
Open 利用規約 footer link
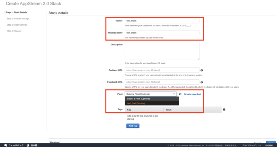[269, 146]
